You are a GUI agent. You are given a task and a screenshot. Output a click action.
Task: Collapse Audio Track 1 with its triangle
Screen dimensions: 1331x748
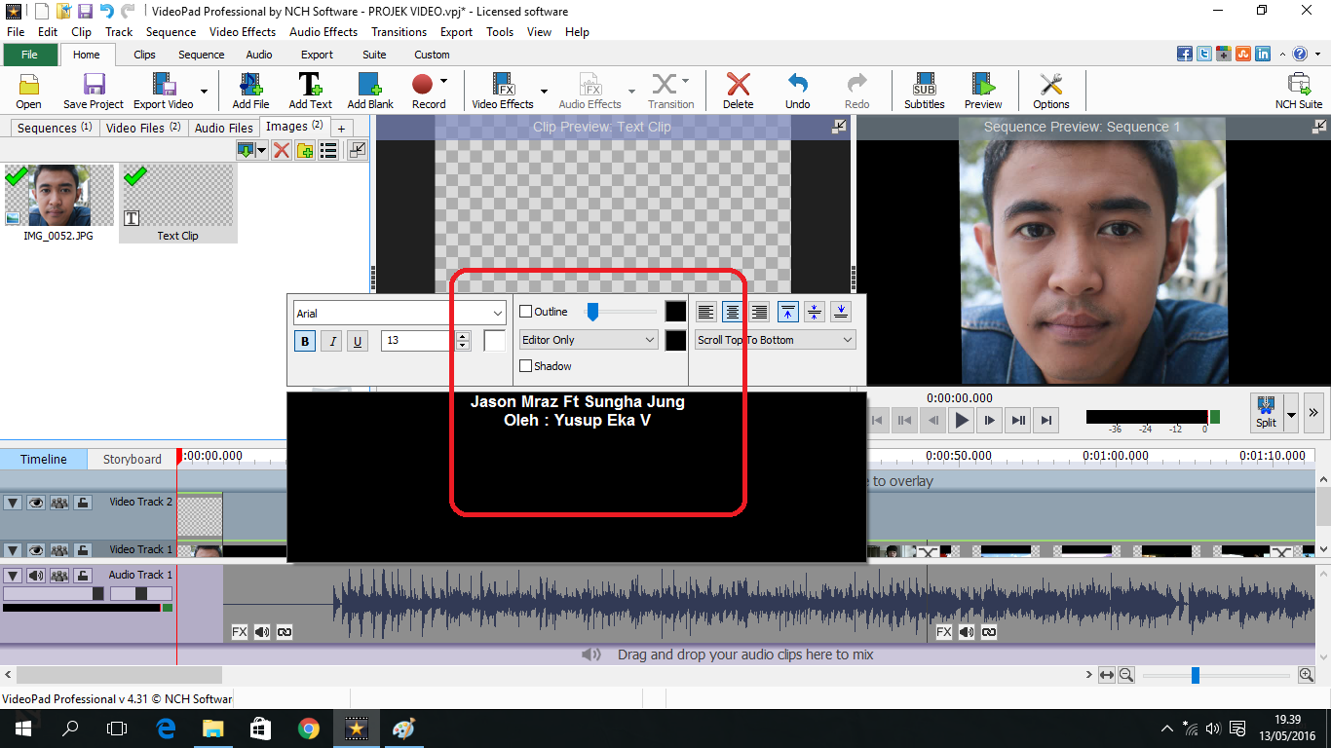13,576
